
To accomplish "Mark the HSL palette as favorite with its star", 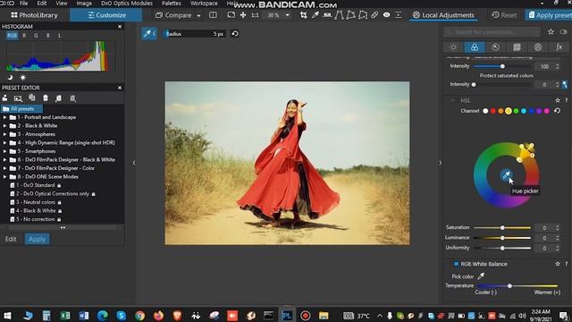I will (558, 100).
